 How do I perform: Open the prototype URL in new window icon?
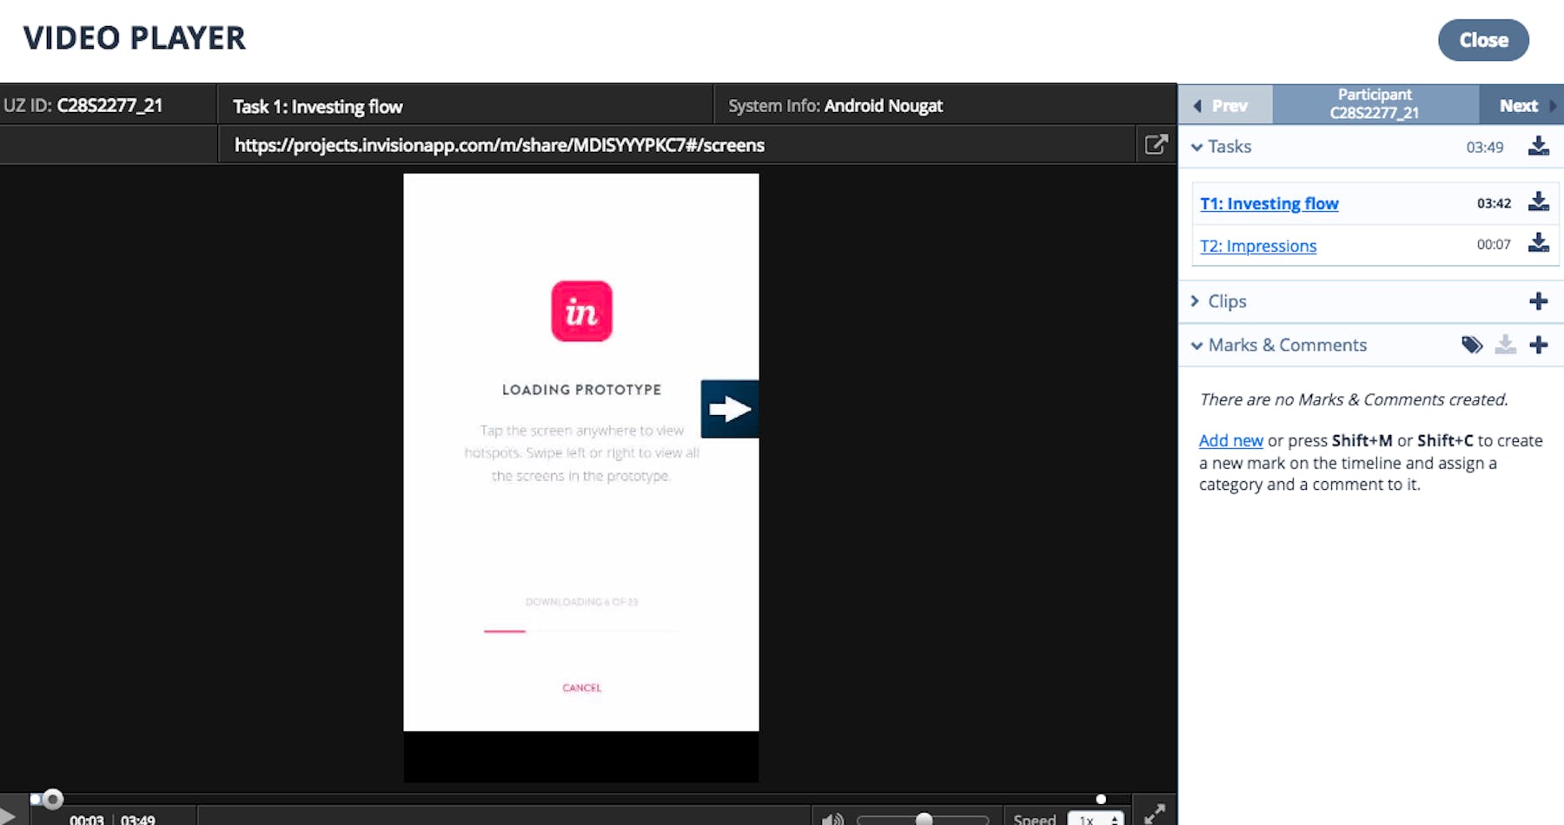[1156, 144]
